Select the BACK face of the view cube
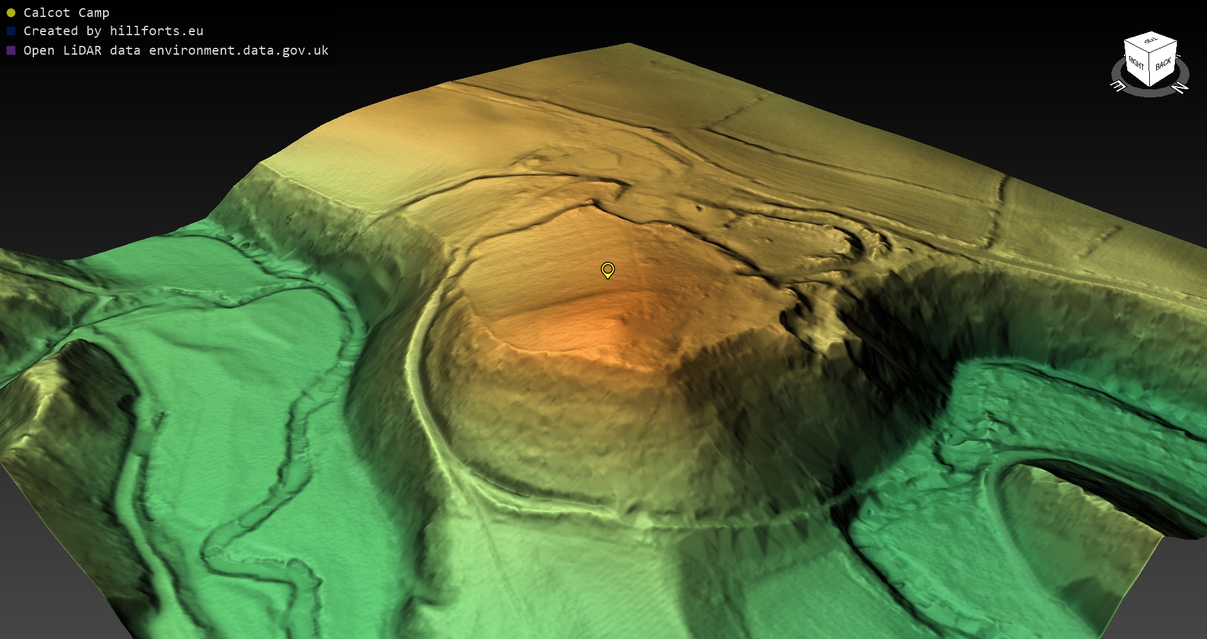This screenshot has height=639, width=1207. coord(1163,64)
